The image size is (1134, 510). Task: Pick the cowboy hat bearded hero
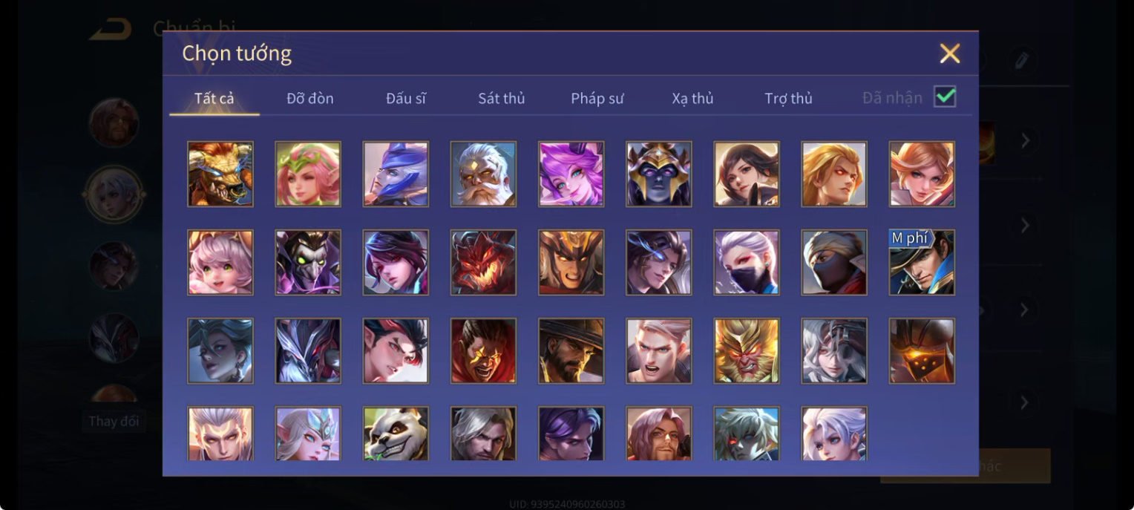point(571,350)
